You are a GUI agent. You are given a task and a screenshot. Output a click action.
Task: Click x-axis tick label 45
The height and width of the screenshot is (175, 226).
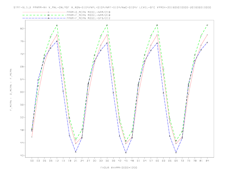(x=126, y=161)
